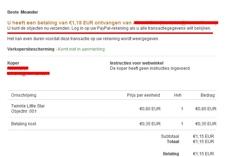Image resolution: width=229 pixels, height=157 pixels.
Task: Click the €0,35 EUR unit price value
Action: tap(150, 124)
